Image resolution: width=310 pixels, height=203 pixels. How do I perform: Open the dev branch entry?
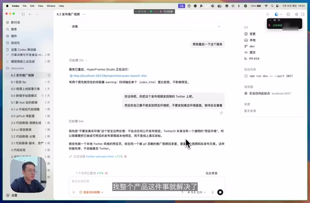click(250, 46)
